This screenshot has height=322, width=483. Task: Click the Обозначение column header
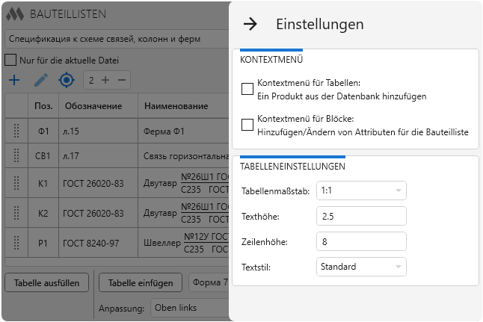pyautogui.click(x=93, y=106)
